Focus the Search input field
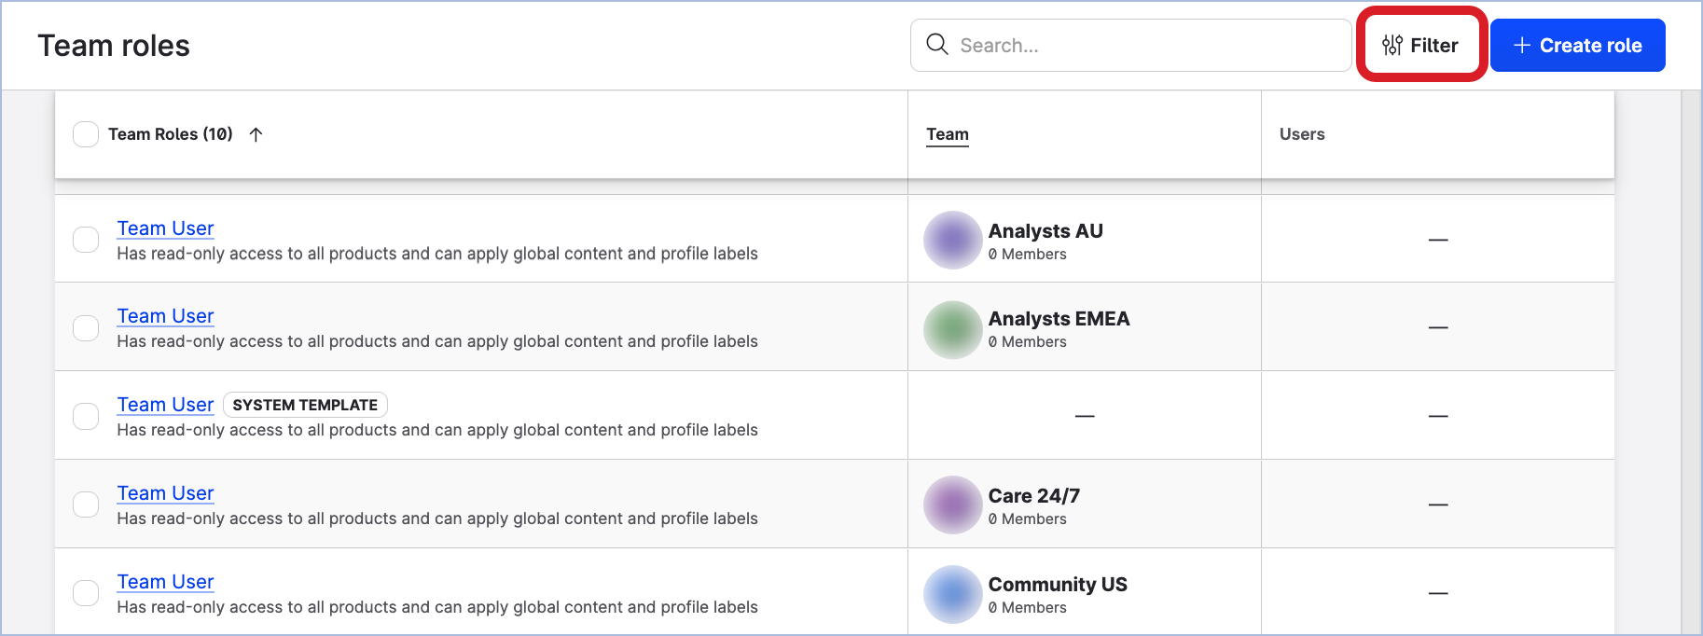1703x636 pixels. 1130,45
